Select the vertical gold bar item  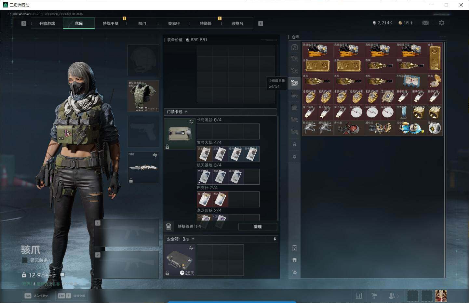coord(435,58)
